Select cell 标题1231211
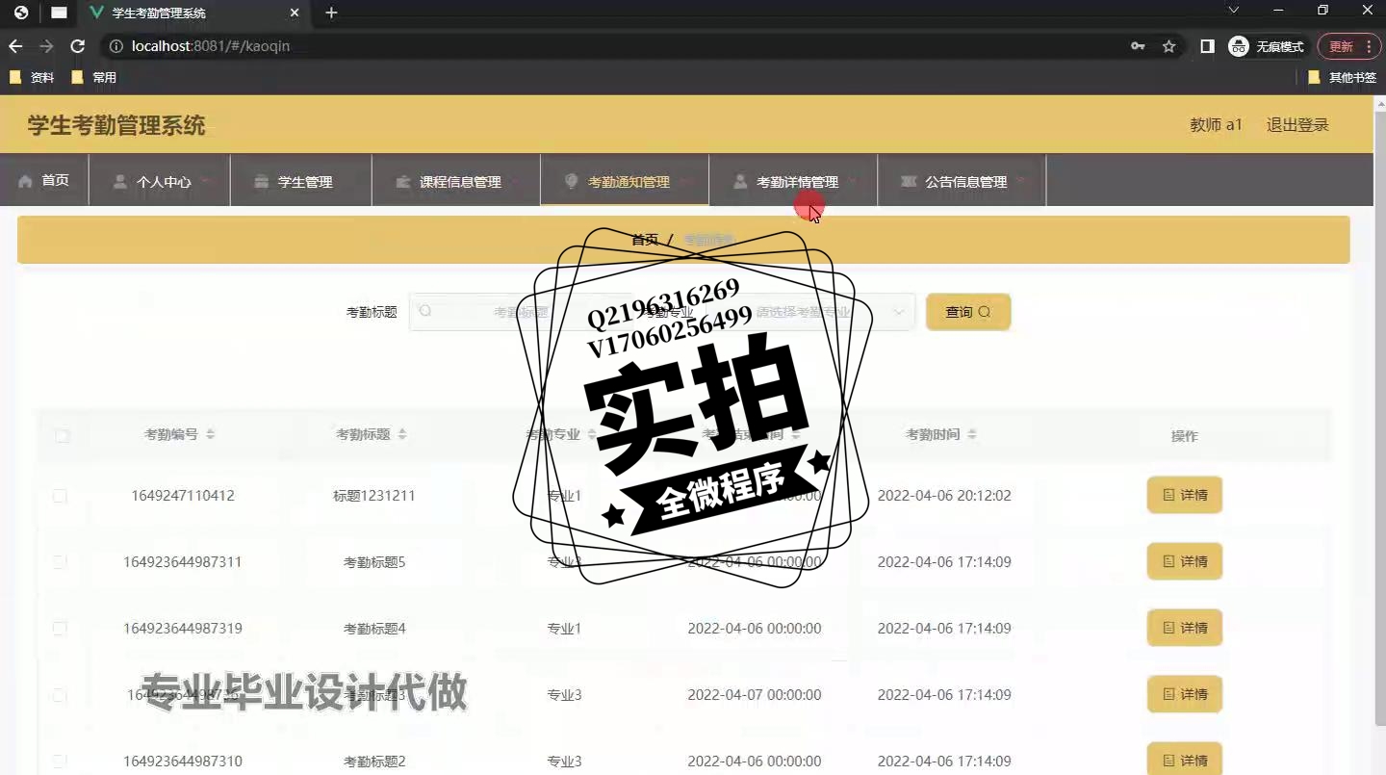This screenshot has width=1386, height=775. point(374,496)
